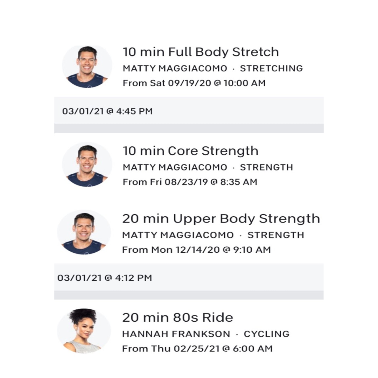Viewport: 378px width, 378px height.
Task: Open the 20 min Upper Body Strength class
Action: coord(221,219)
